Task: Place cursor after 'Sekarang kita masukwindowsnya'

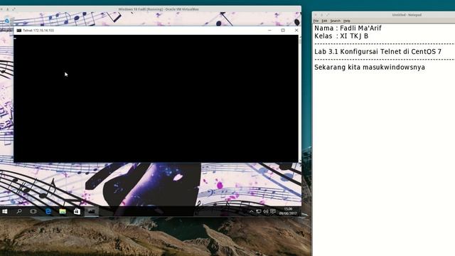Action: pyautogui.click(x=425, y=68)
